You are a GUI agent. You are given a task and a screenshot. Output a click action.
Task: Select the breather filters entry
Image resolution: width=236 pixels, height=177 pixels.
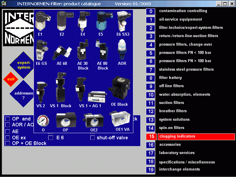point(173,111)
